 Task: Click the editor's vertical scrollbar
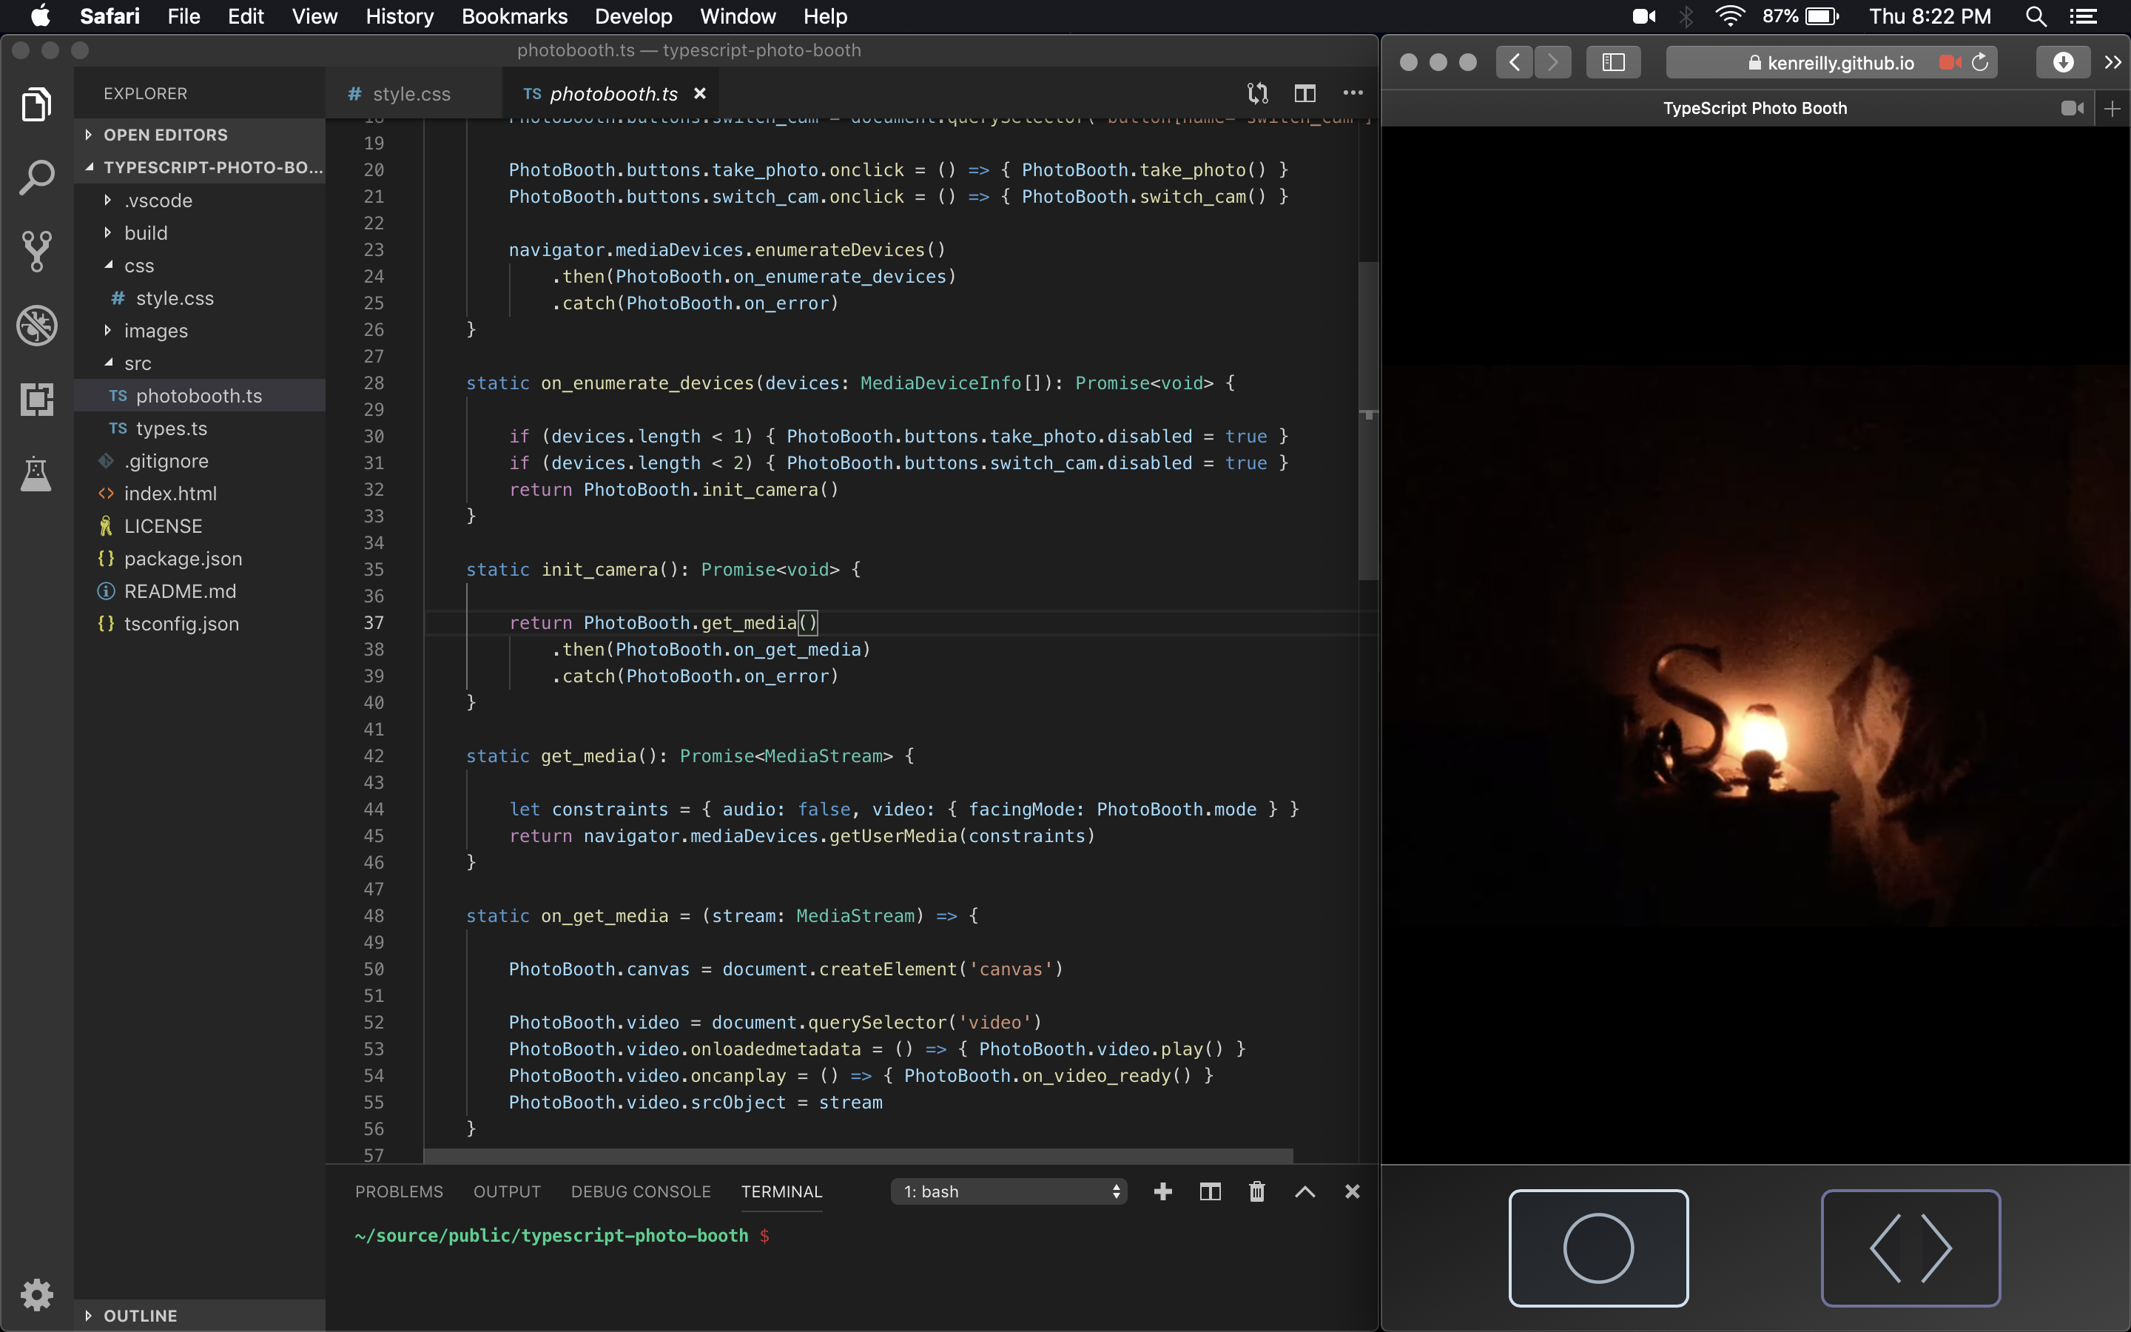pos(1366,423)
